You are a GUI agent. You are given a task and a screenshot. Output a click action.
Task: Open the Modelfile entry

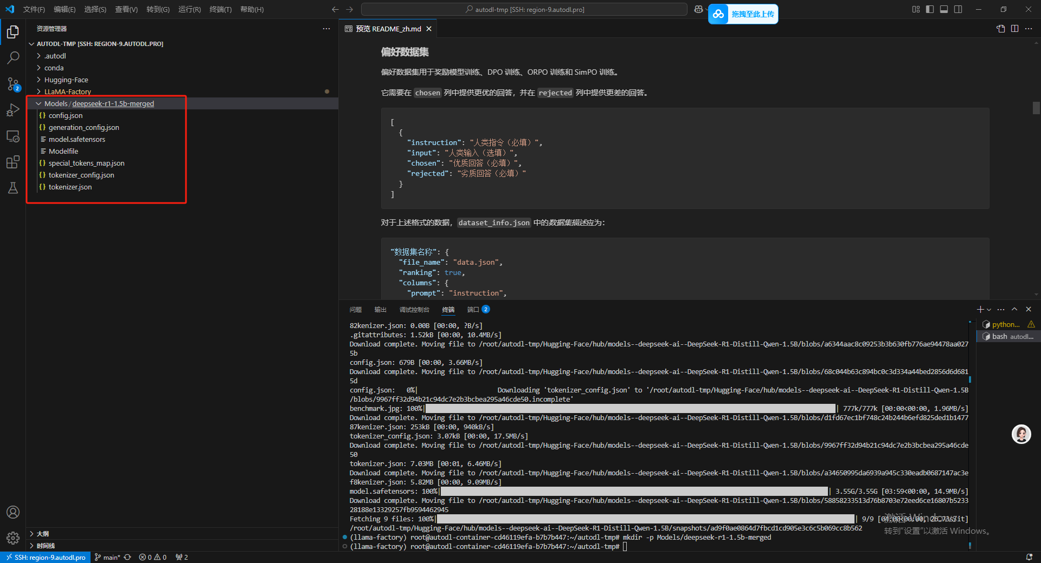point(182,151)
